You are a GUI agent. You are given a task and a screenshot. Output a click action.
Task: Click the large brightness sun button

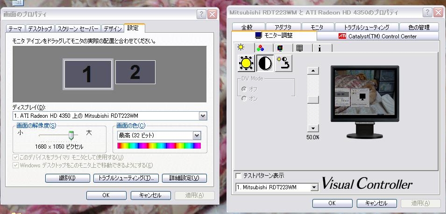pos(246,63)
